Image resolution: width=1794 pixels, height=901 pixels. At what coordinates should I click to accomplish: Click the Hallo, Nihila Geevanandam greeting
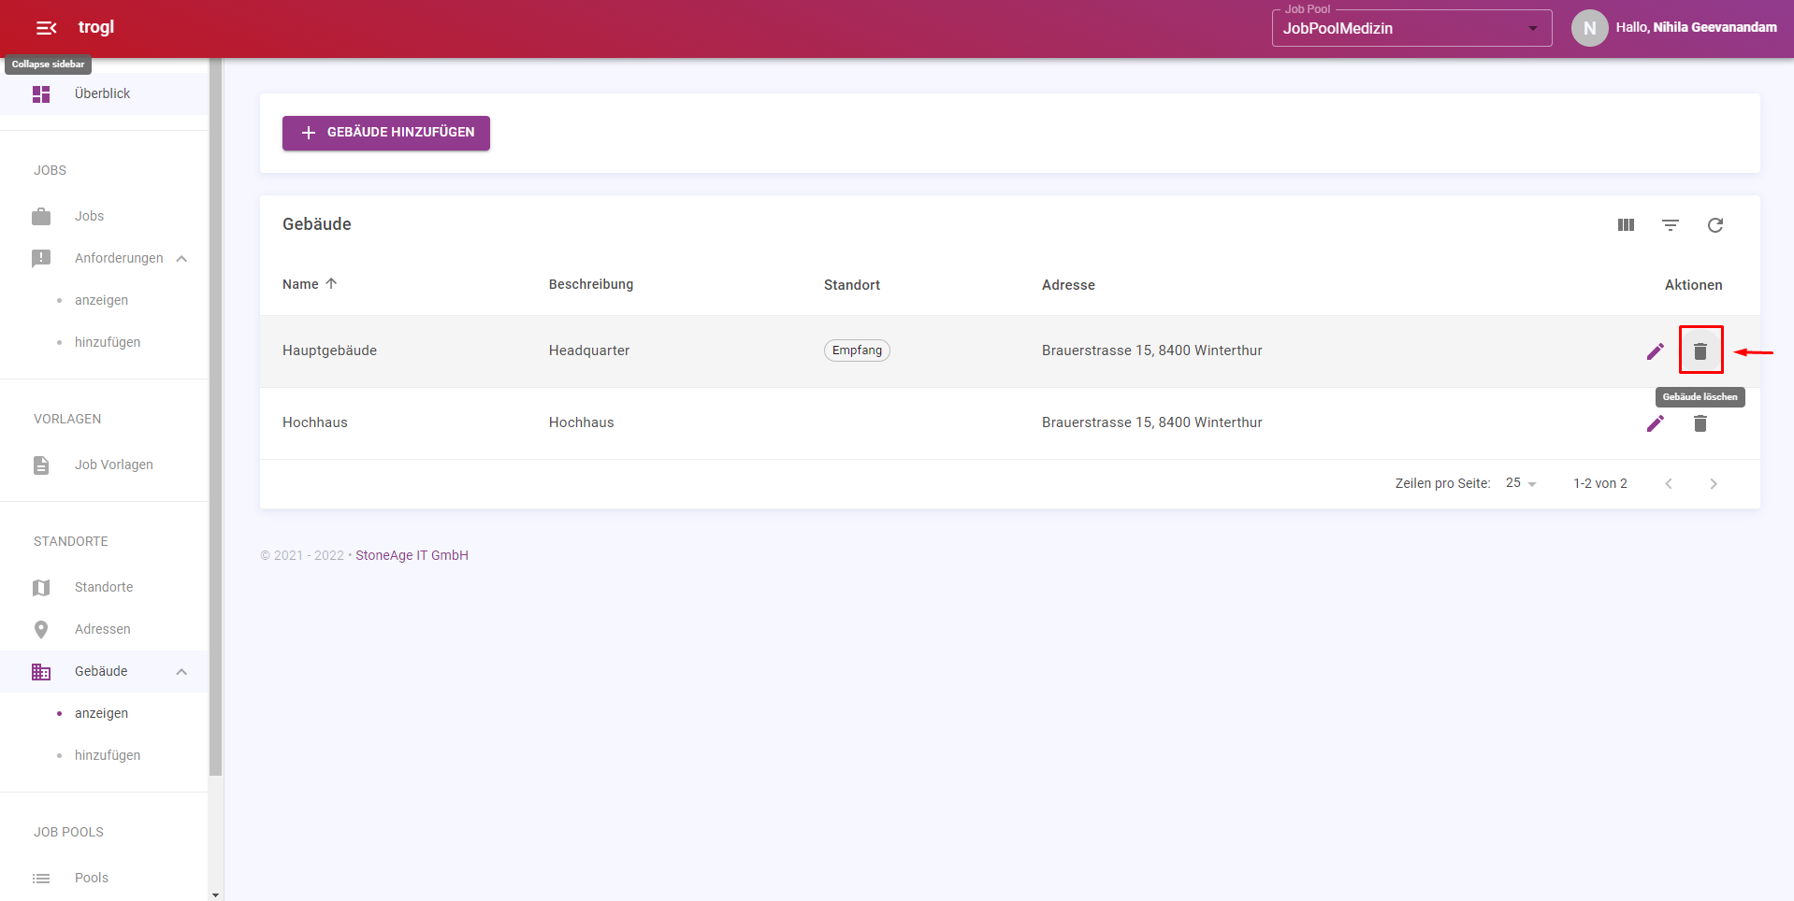click(x=1696, y=27)
